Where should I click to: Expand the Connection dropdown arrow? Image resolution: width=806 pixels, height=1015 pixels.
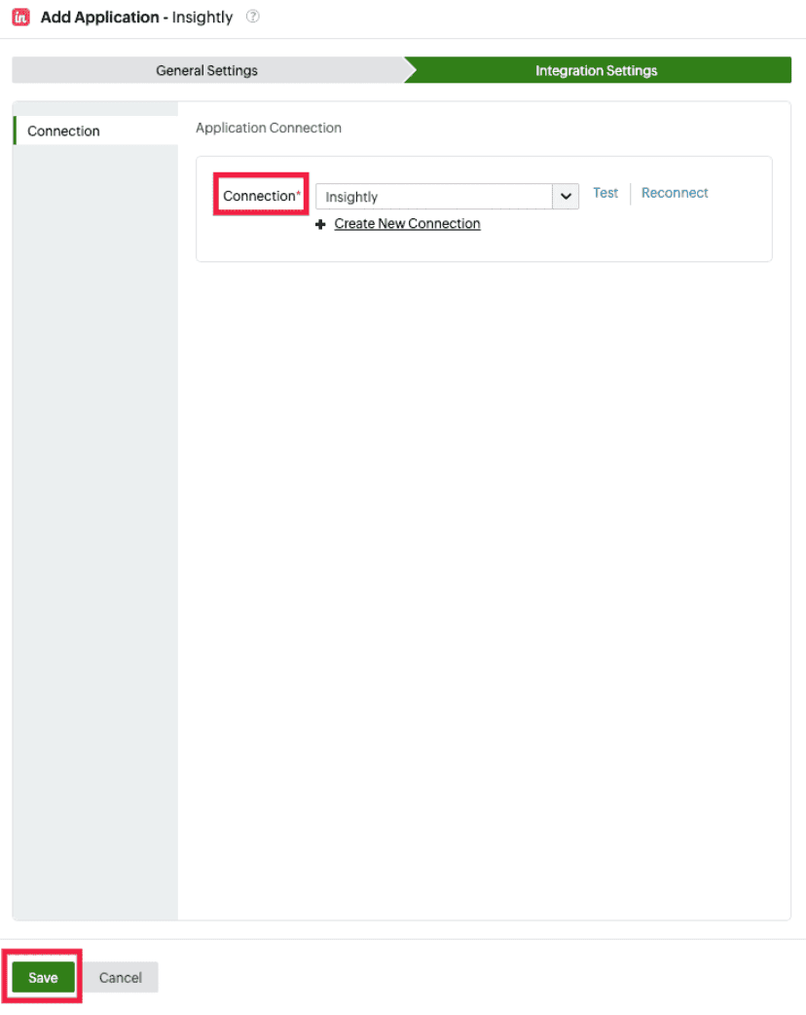point(566,196)
